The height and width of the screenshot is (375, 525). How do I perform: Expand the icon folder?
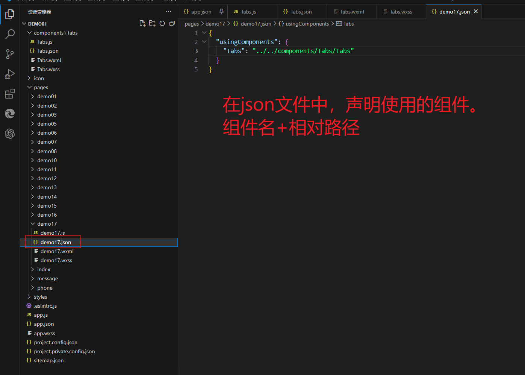(98, 78)
